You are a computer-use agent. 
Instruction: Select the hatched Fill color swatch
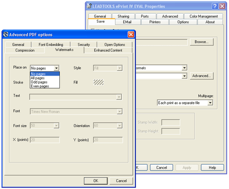99,82
